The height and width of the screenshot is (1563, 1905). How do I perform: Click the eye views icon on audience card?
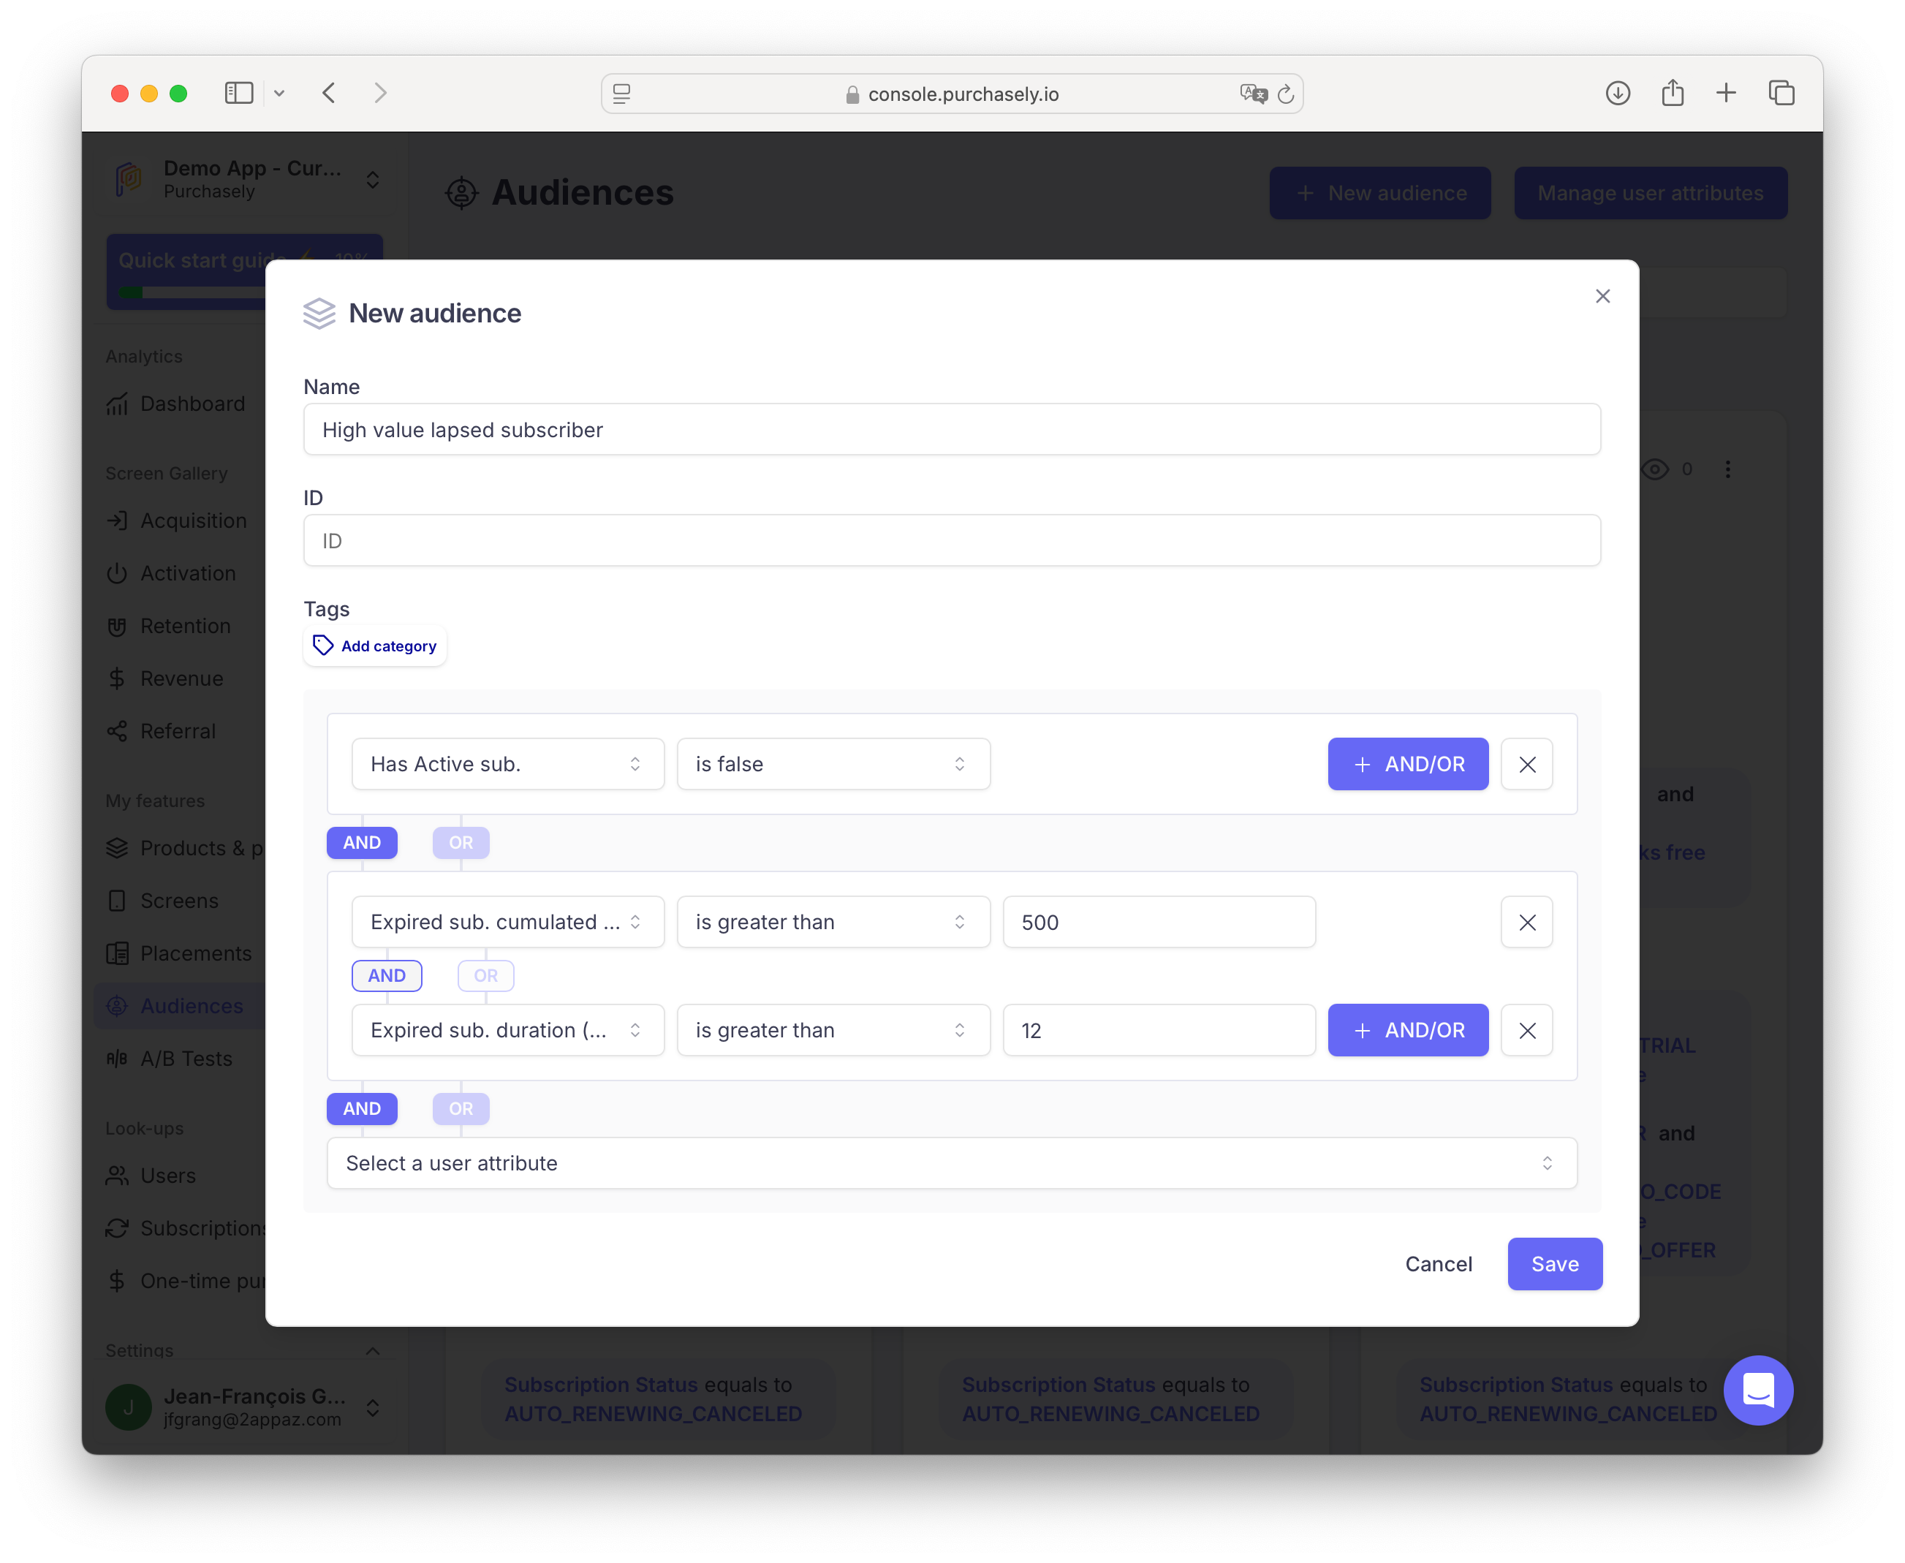[1655, 469]
